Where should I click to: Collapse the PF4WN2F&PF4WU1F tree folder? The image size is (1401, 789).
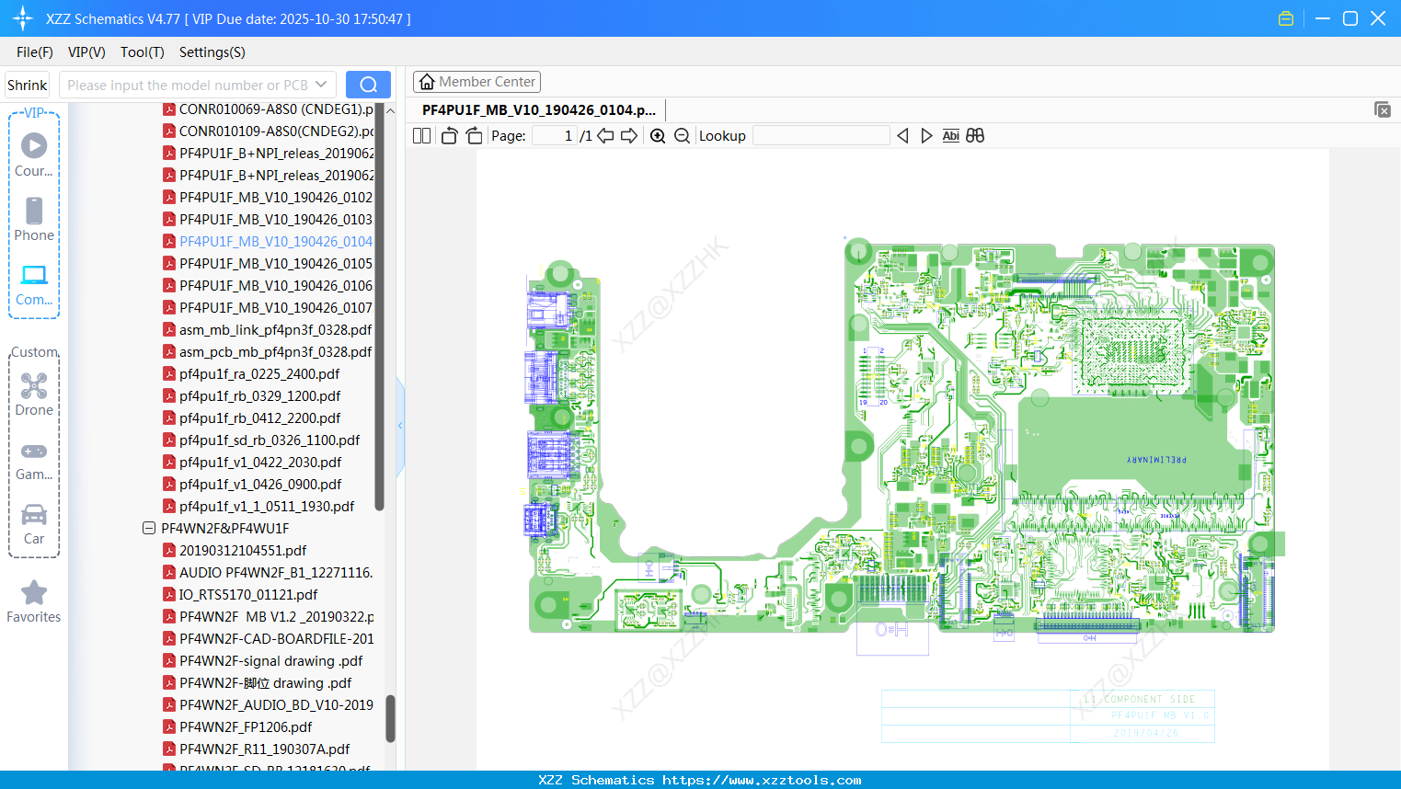pos(149,529)
